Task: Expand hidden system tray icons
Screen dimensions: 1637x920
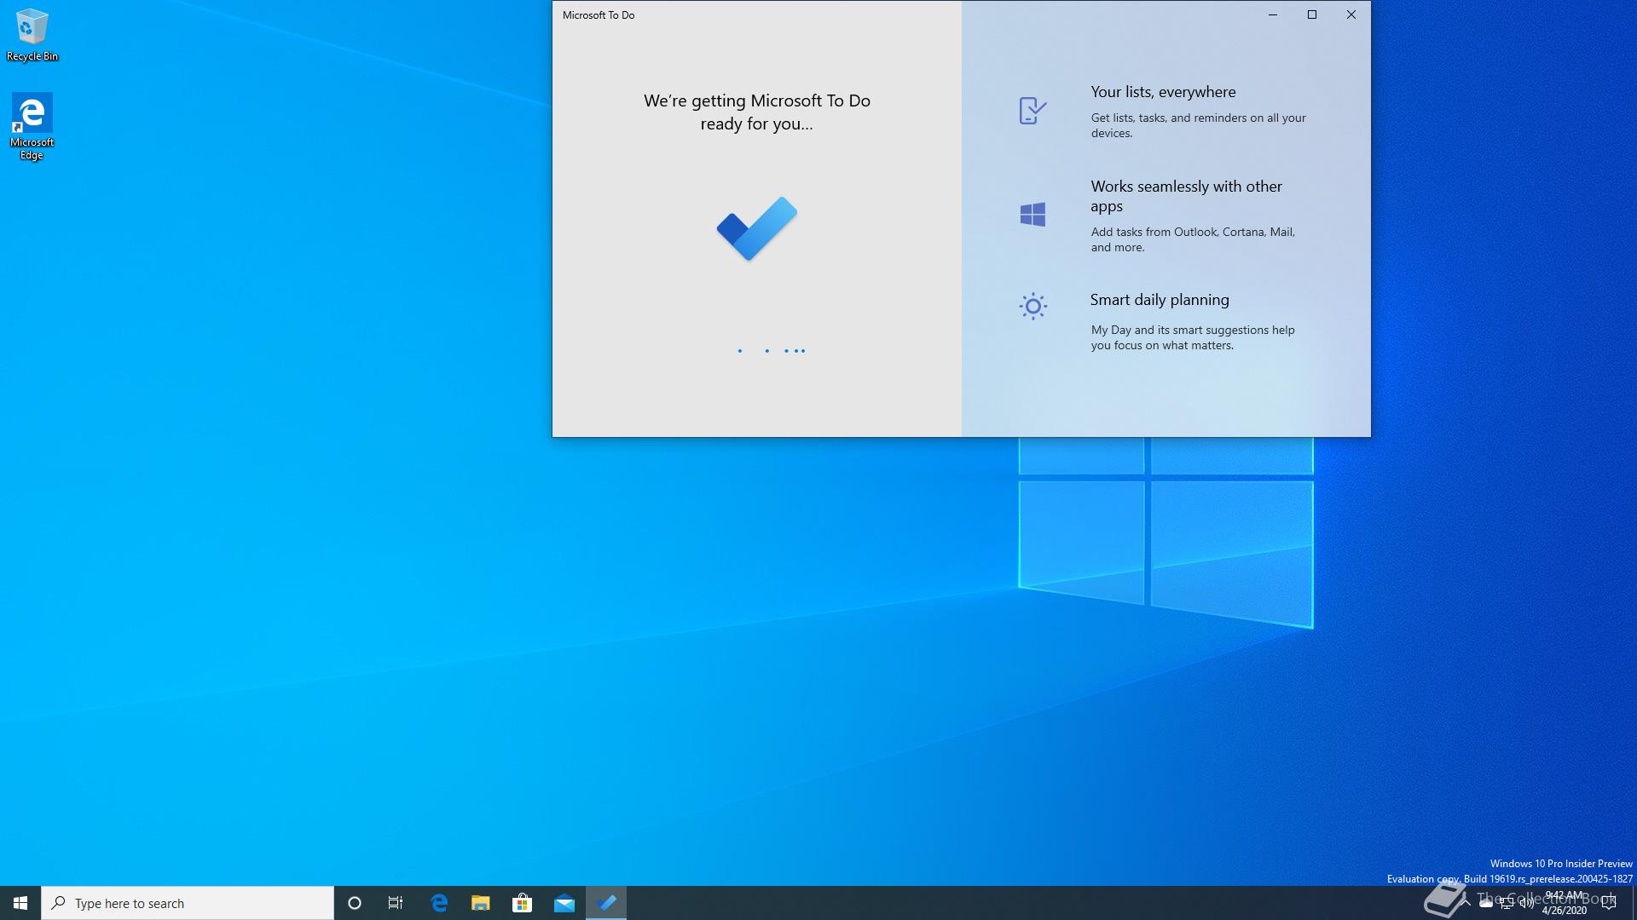Action: coord(1466,903)
